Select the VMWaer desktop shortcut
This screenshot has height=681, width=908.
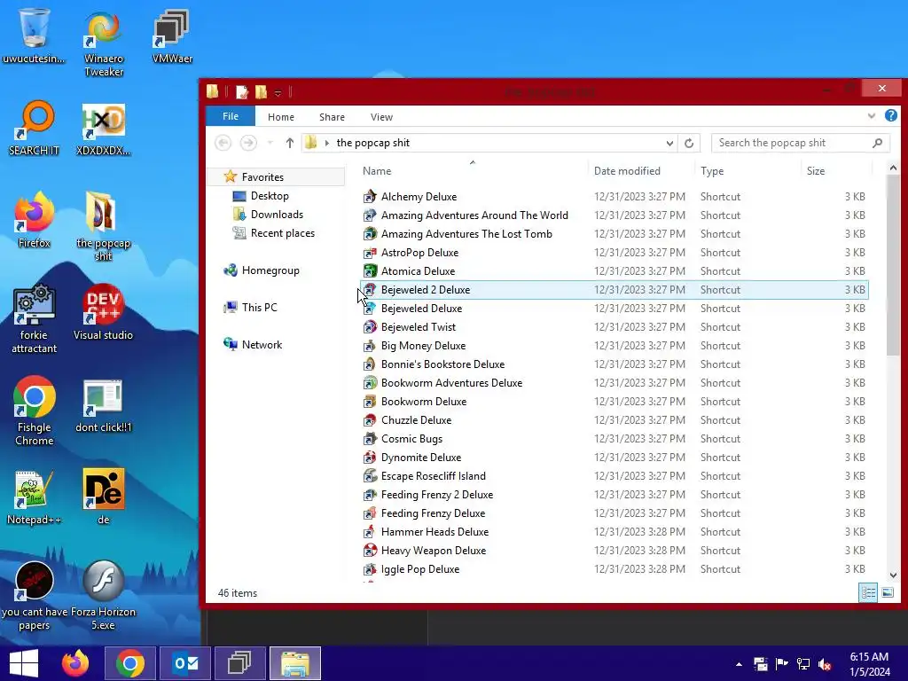(x=172, y=35)
